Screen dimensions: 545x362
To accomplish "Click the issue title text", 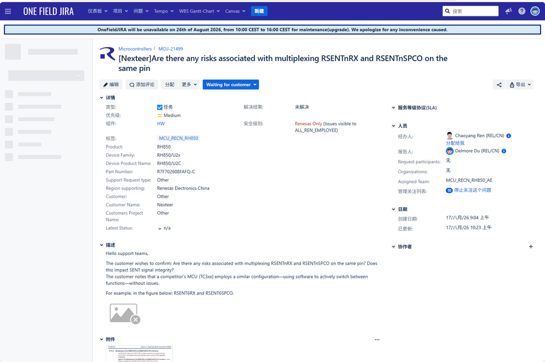I will point(283,63).
